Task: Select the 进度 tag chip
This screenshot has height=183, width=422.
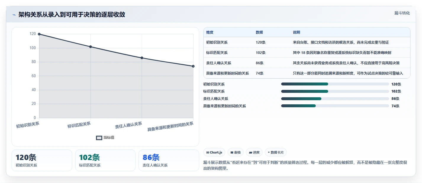Action: (x=254, y=152)
